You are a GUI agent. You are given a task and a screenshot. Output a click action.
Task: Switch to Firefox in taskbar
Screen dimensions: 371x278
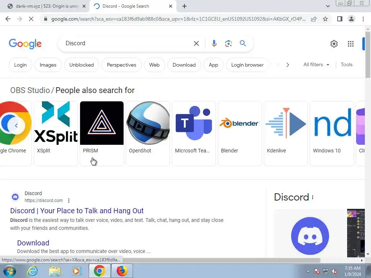point(122,271)
